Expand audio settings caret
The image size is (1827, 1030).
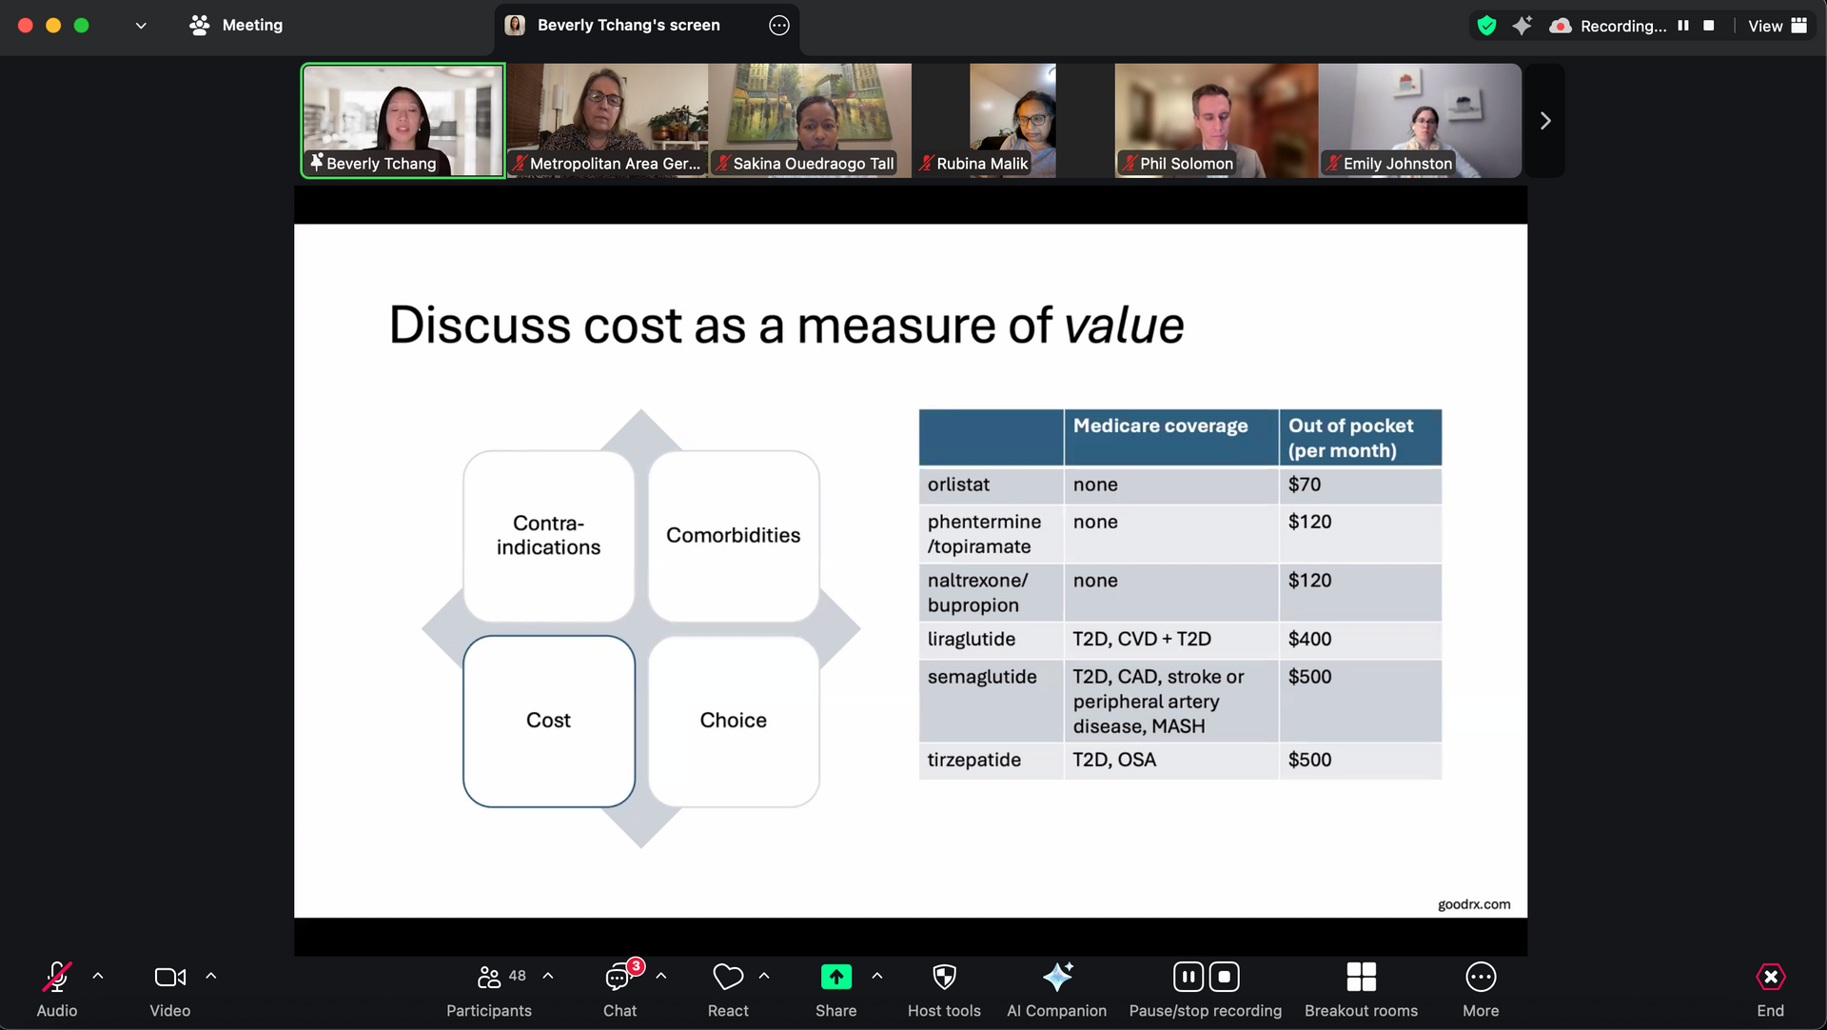click(98, 976)
